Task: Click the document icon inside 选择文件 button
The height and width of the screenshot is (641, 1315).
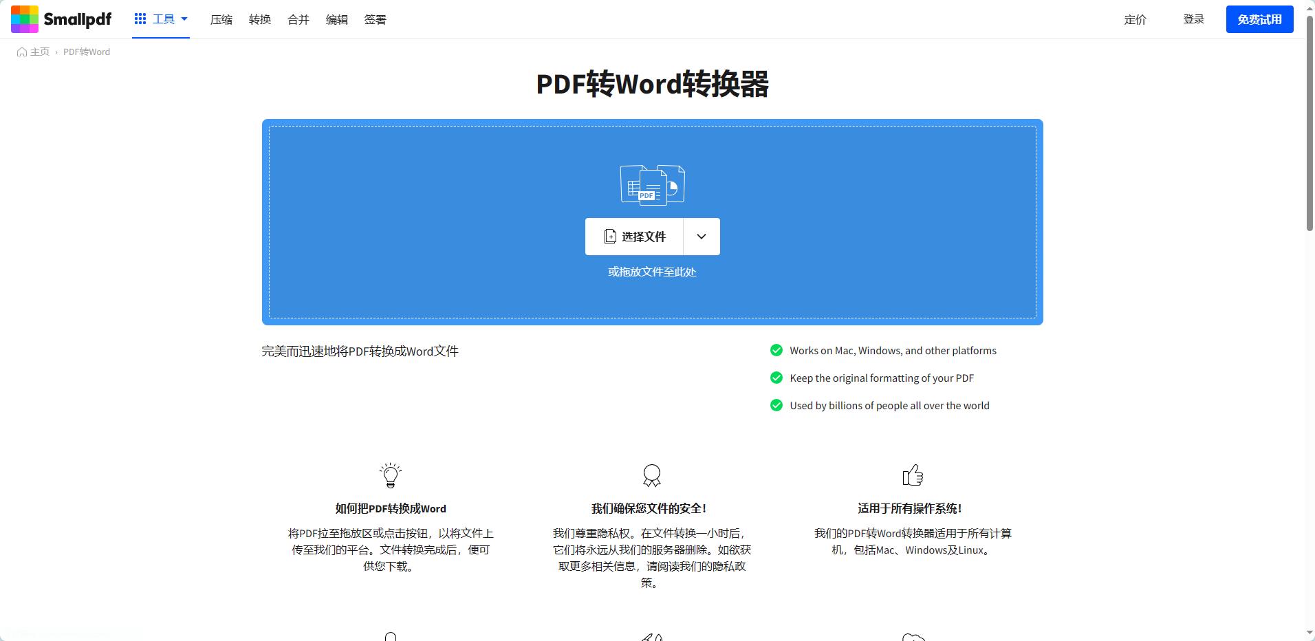Action: click(x=611, y=236)
